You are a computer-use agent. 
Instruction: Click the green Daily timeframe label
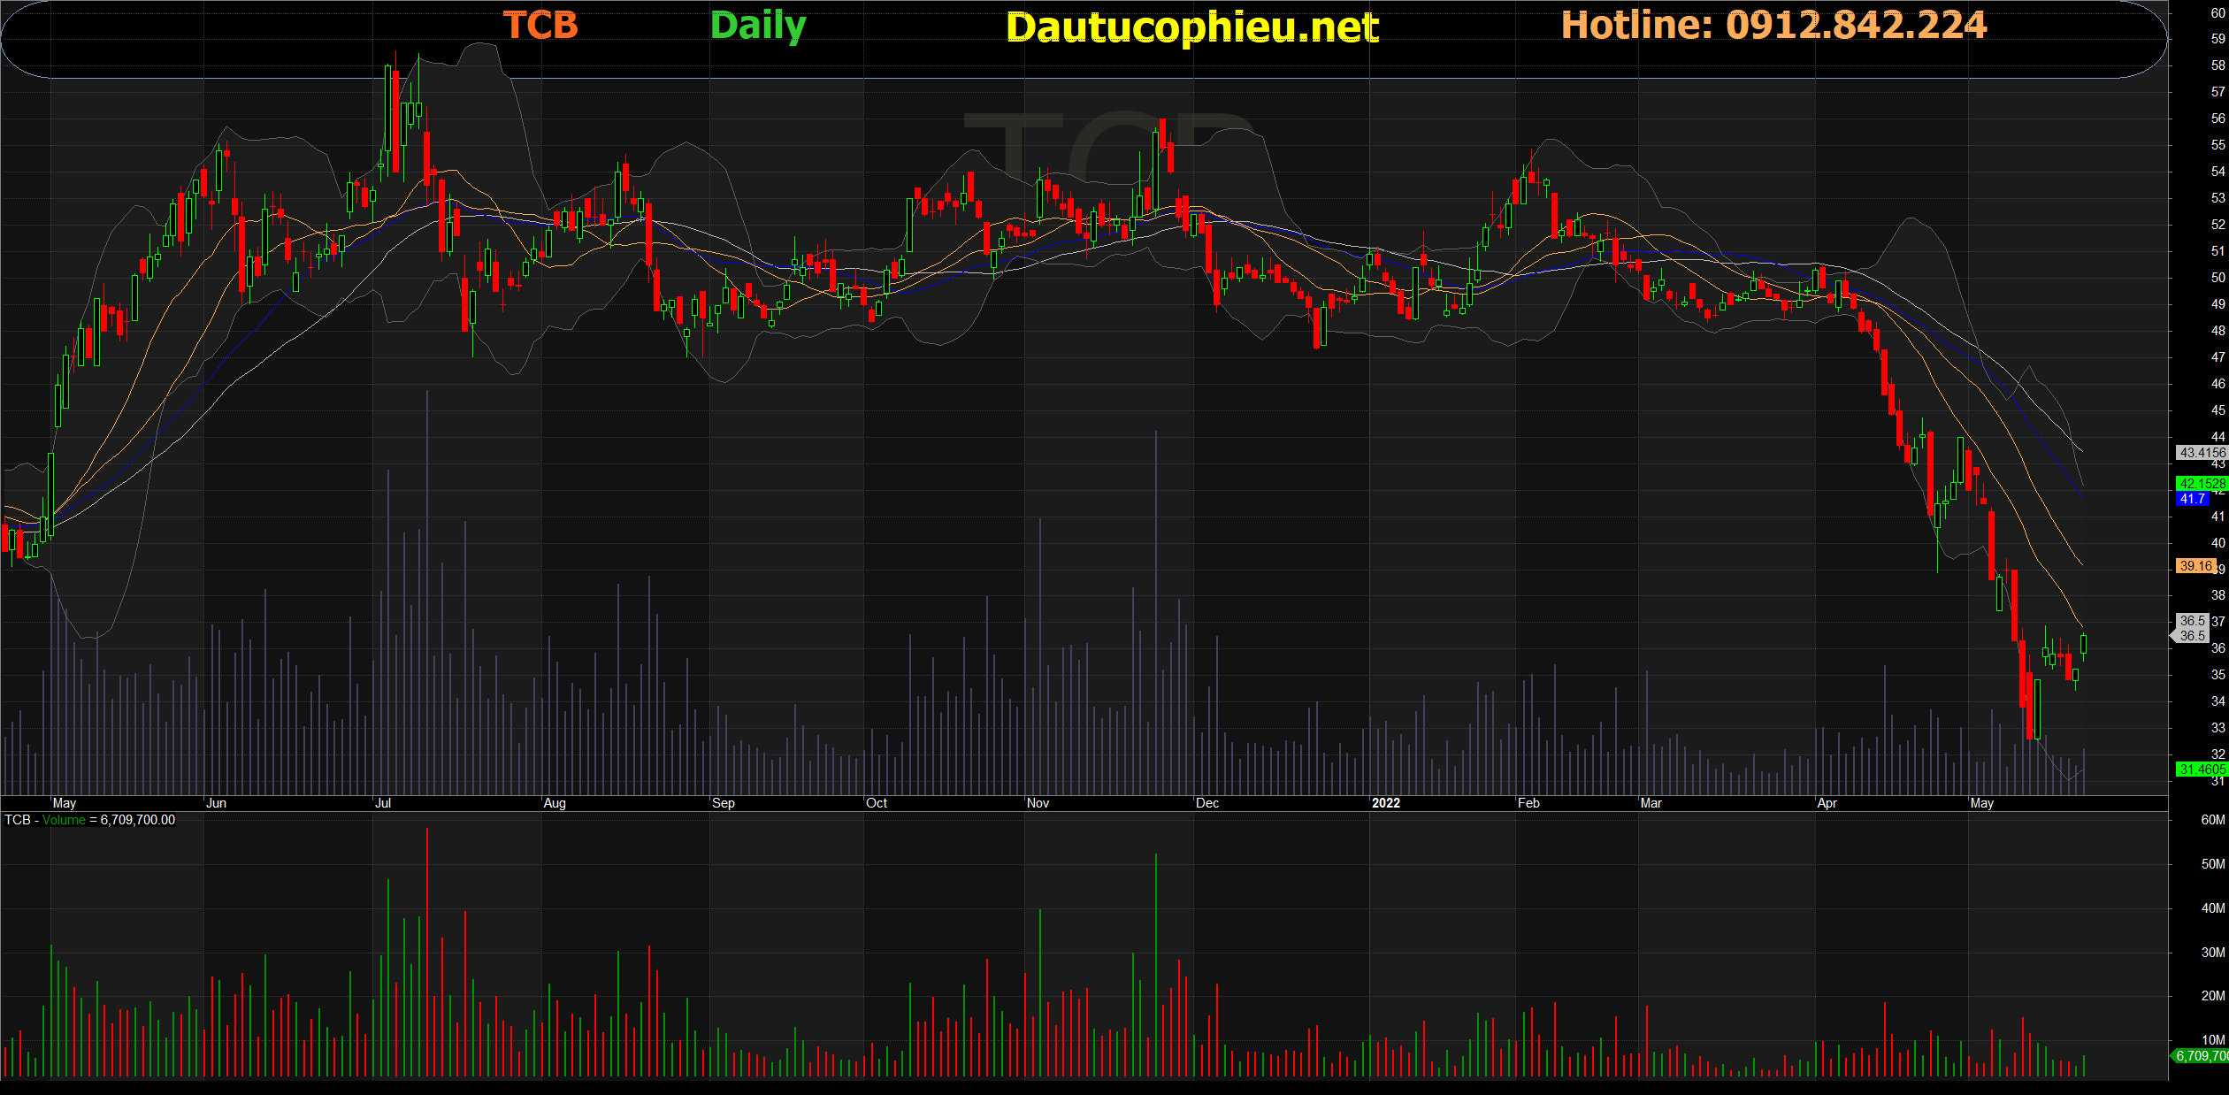758,26
